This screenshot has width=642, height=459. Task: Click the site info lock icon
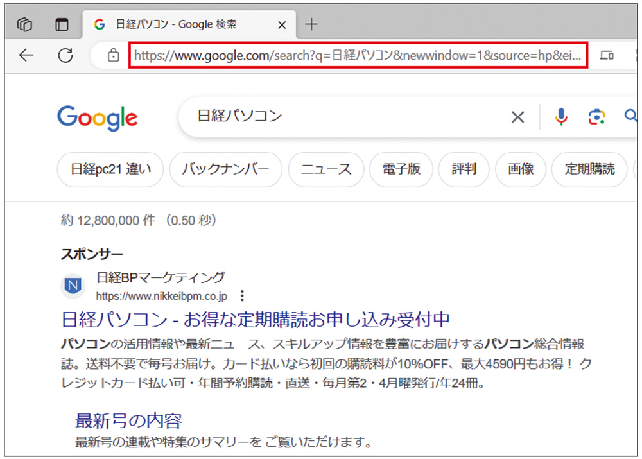tap(114, 56)
